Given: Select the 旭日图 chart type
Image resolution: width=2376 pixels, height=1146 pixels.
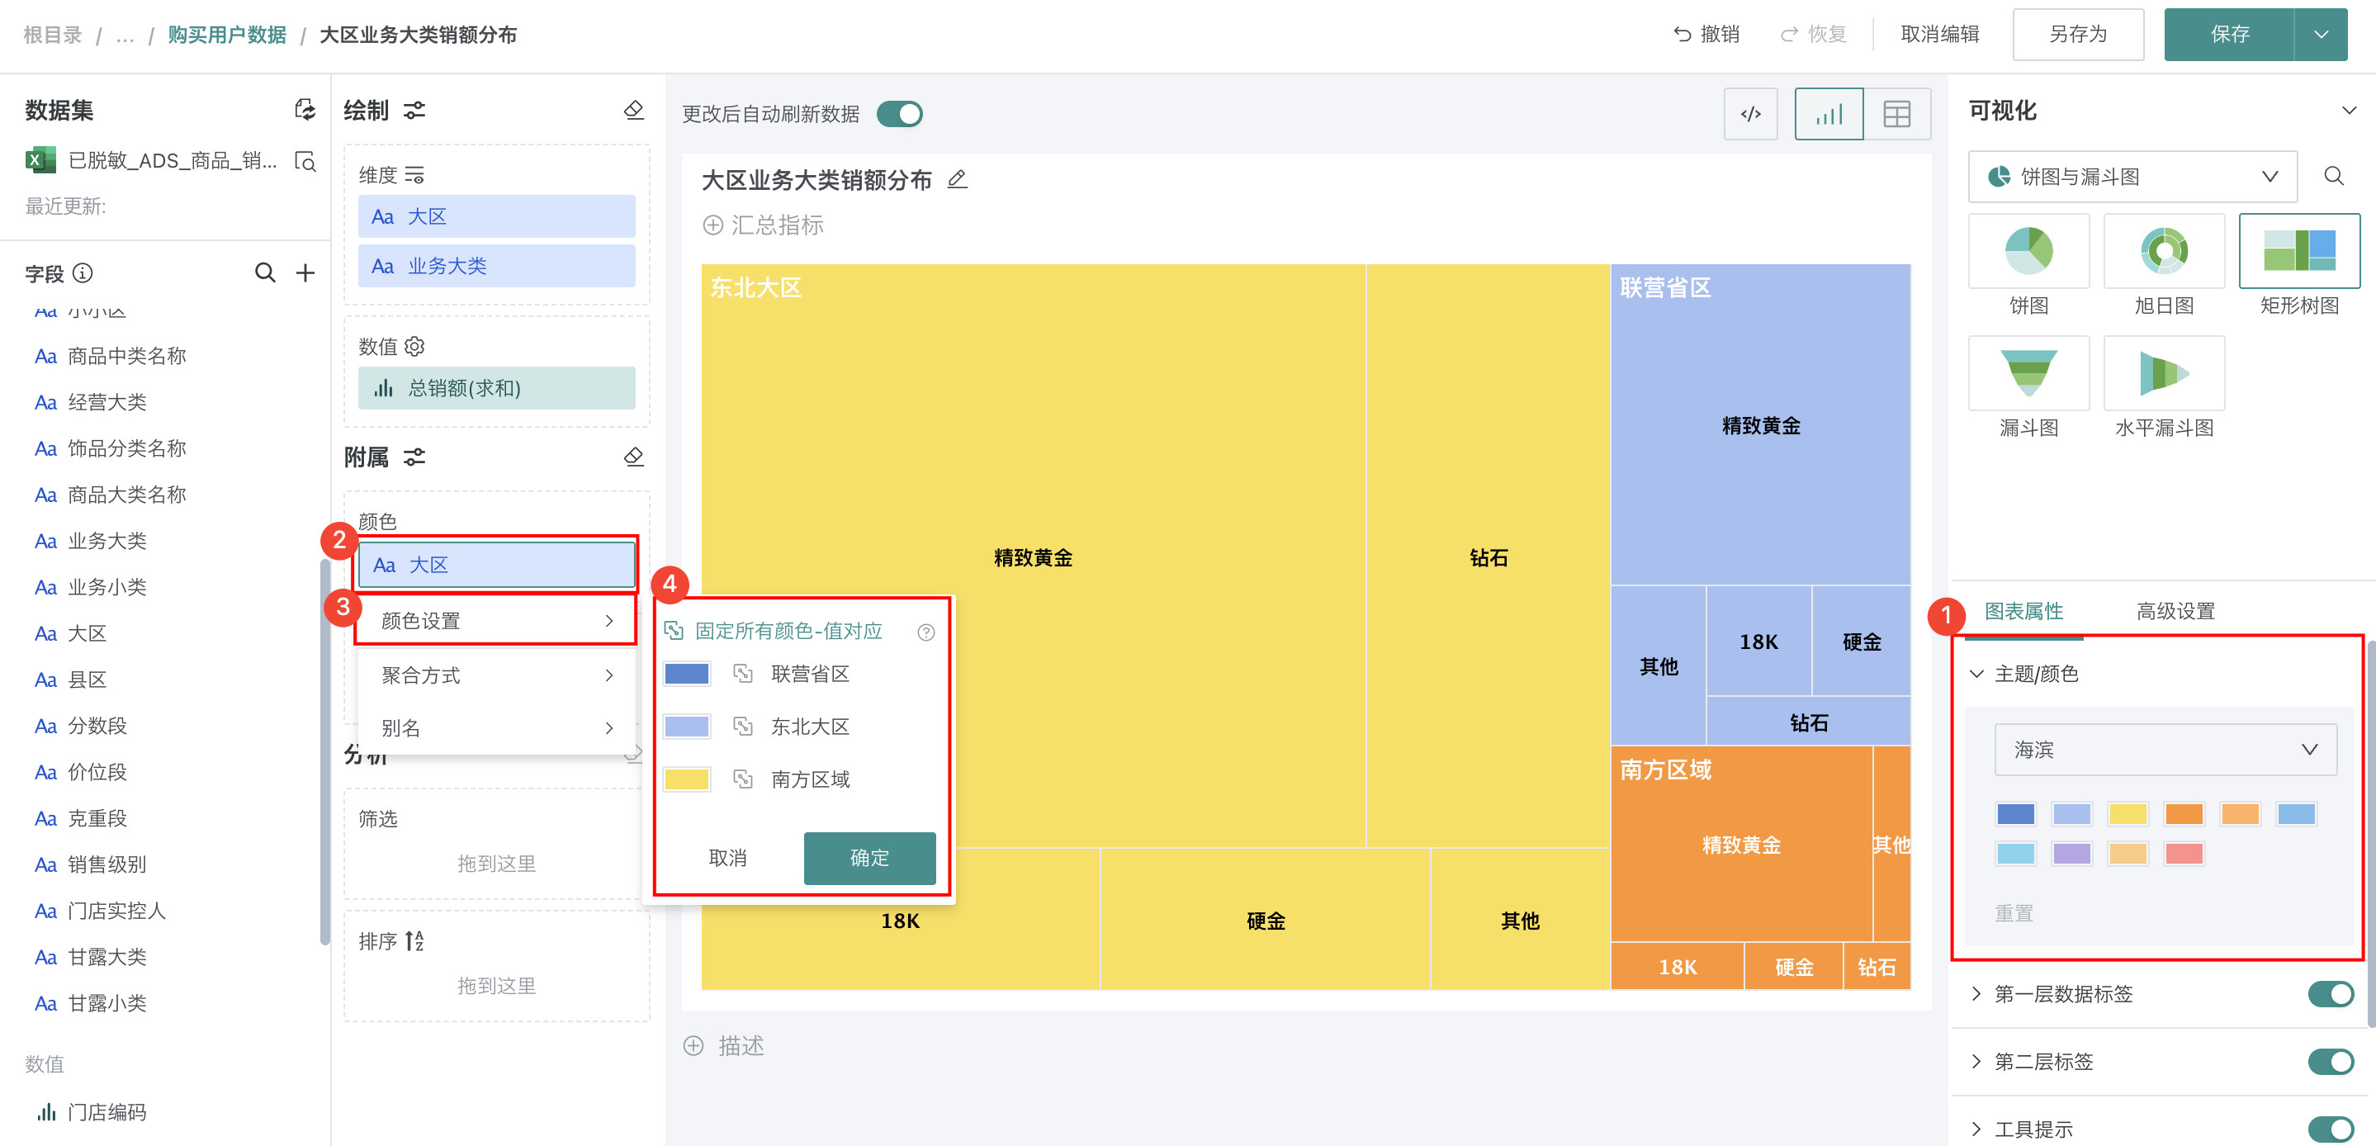Looking at the screenshot, I should tap(2163, 251).
